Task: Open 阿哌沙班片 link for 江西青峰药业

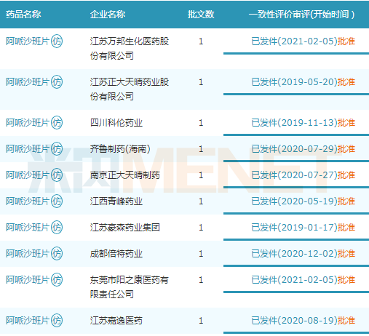Action: pos(28,201)
